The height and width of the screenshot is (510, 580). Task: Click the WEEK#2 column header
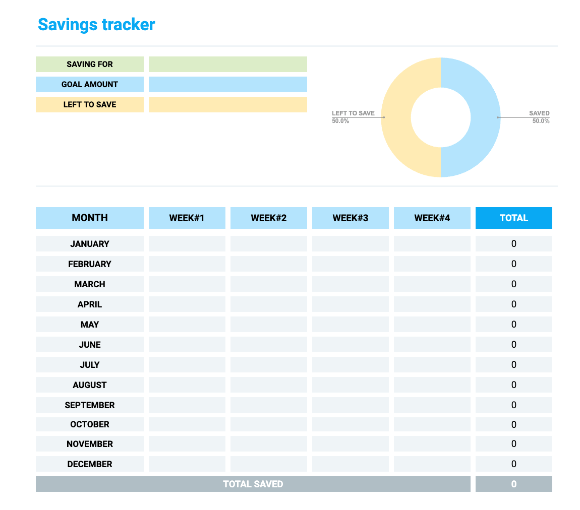tap(268, 218)
